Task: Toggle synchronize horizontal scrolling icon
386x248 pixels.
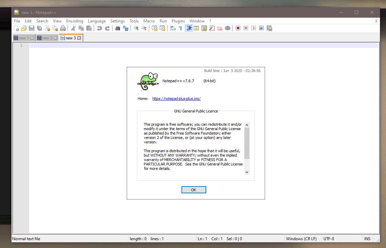Action: pos(162,28)
